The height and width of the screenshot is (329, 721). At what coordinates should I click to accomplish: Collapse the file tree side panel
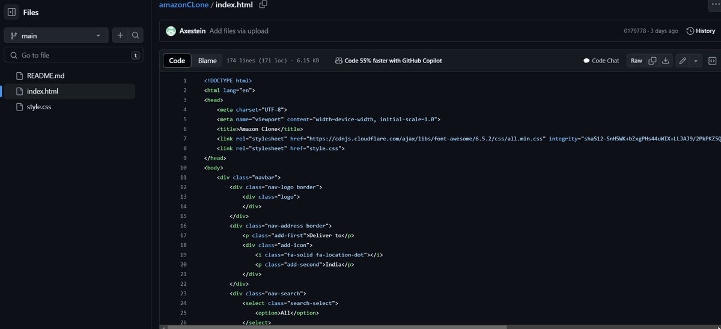click(x=11, y=12)
